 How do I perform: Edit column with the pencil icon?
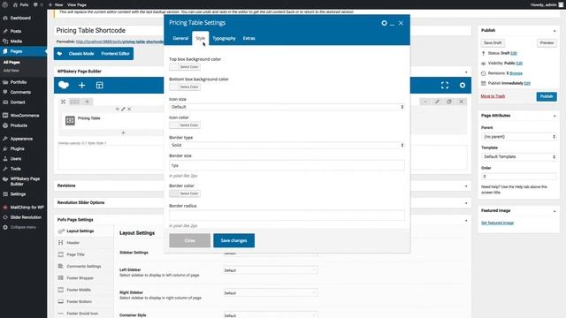[123, 109]
